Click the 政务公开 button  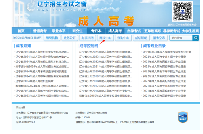[70, 38]
